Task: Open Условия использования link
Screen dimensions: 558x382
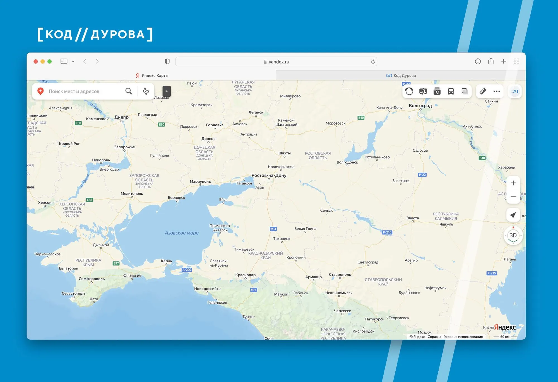Action: point(463,337)
